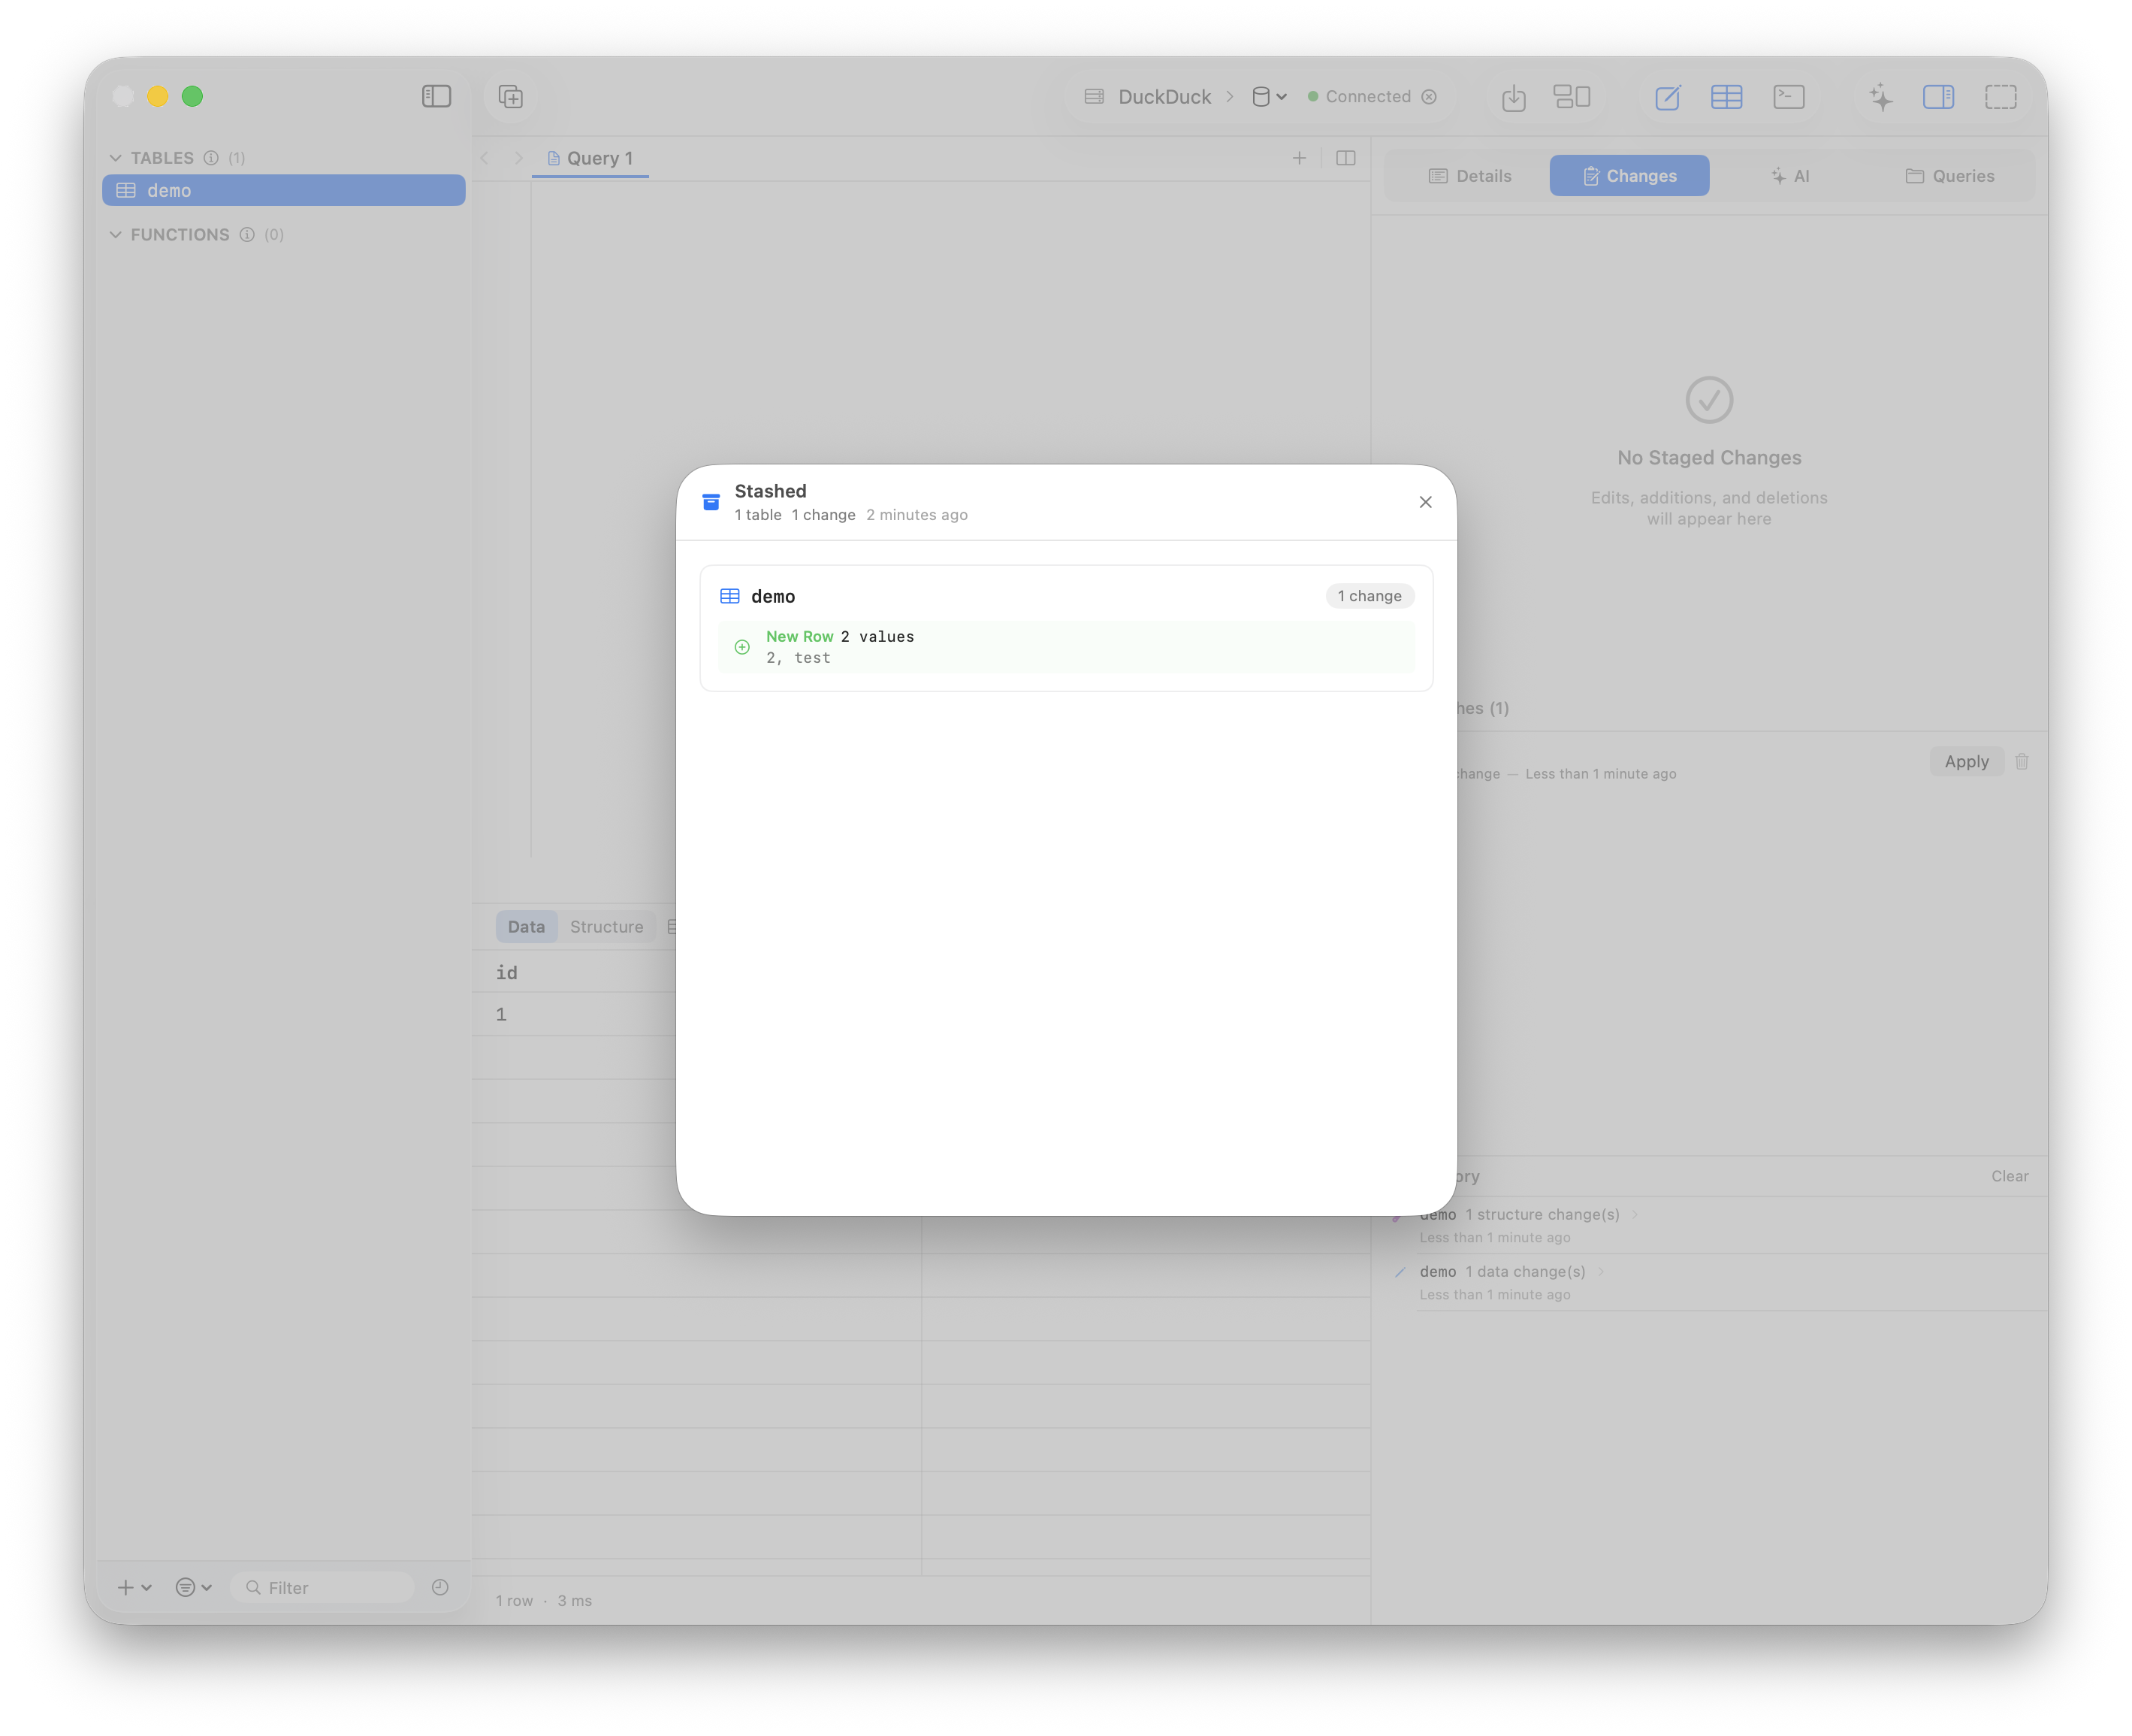
Task: Click the forward navigation arrow in tab bar
Action: point(519,158)
